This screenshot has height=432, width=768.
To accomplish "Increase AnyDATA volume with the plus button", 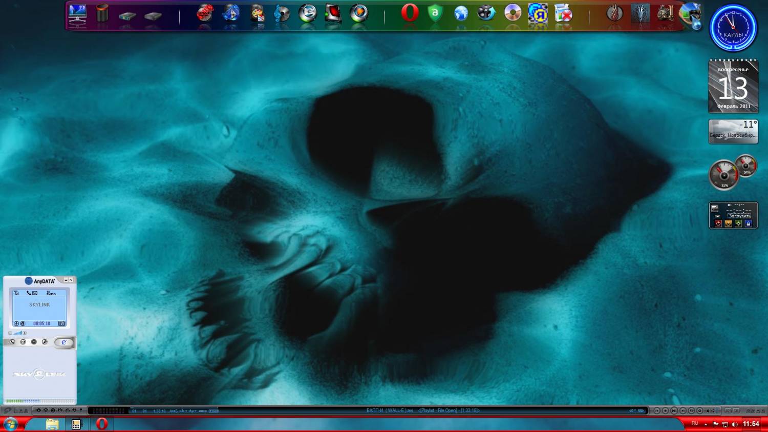I will pyautogui.click(x=25, y=333).
